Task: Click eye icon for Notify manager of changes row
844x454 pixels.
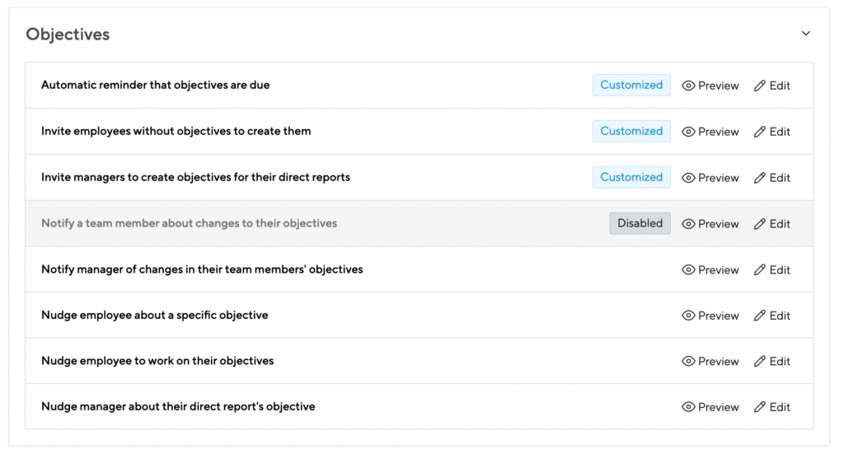Action: tap(688, 269)
